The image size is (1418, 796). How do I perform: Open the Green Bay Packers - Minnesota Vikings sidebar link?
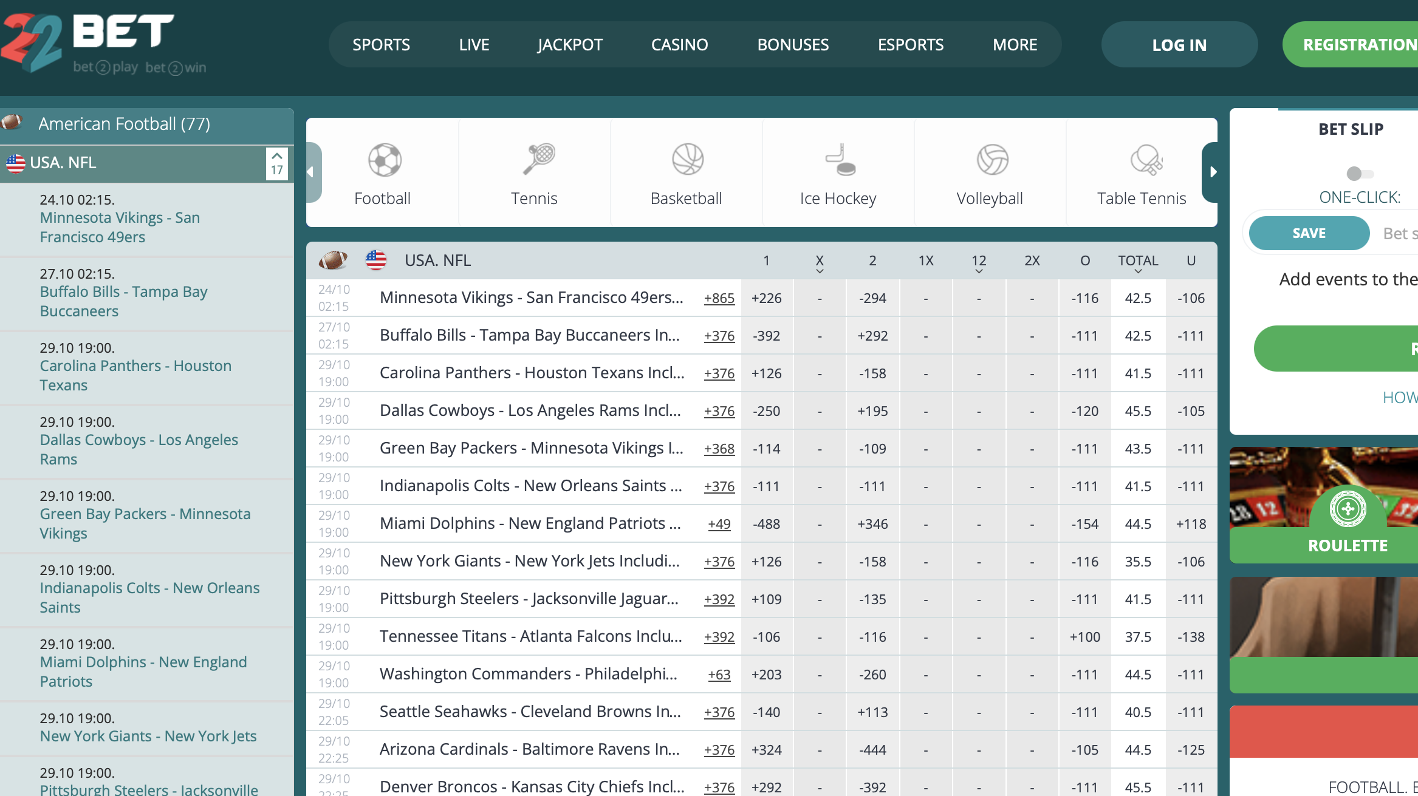click(145, 523)
